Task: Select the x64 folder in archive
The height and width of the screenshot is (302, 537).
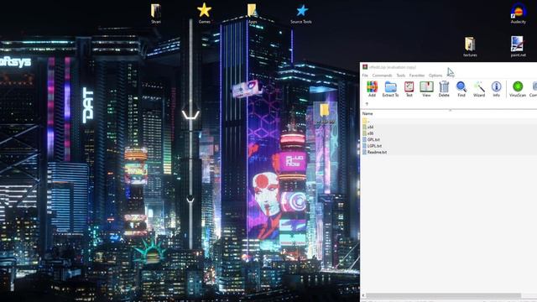Action: click(449, 127)
